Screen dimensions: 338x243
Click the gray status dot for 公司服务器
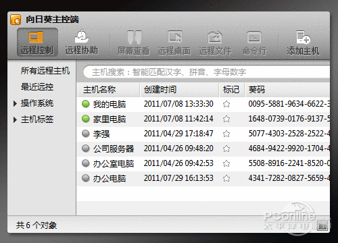tap(86, 148)
